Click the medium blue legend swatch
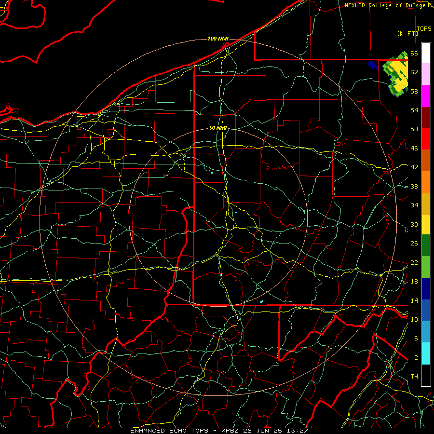This screenshot has width=434, height=434. point(426,310)
